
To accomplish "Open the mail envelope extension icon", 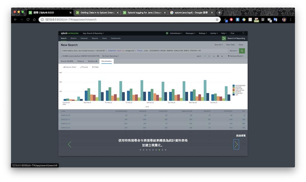I will click(x=270, y=20).
